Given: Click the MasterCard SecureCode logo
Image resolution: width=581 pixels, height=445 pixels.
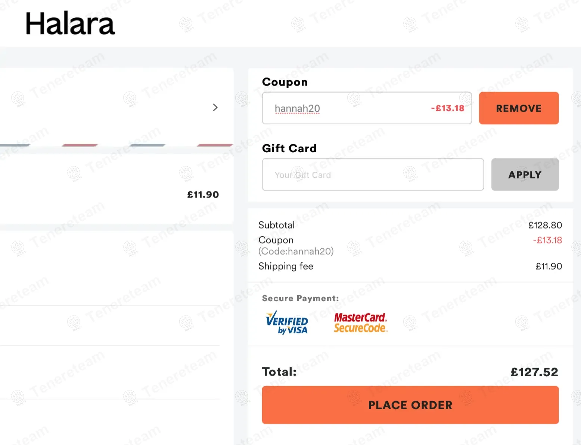Looking at the screenshot, I should coord(360,323).
